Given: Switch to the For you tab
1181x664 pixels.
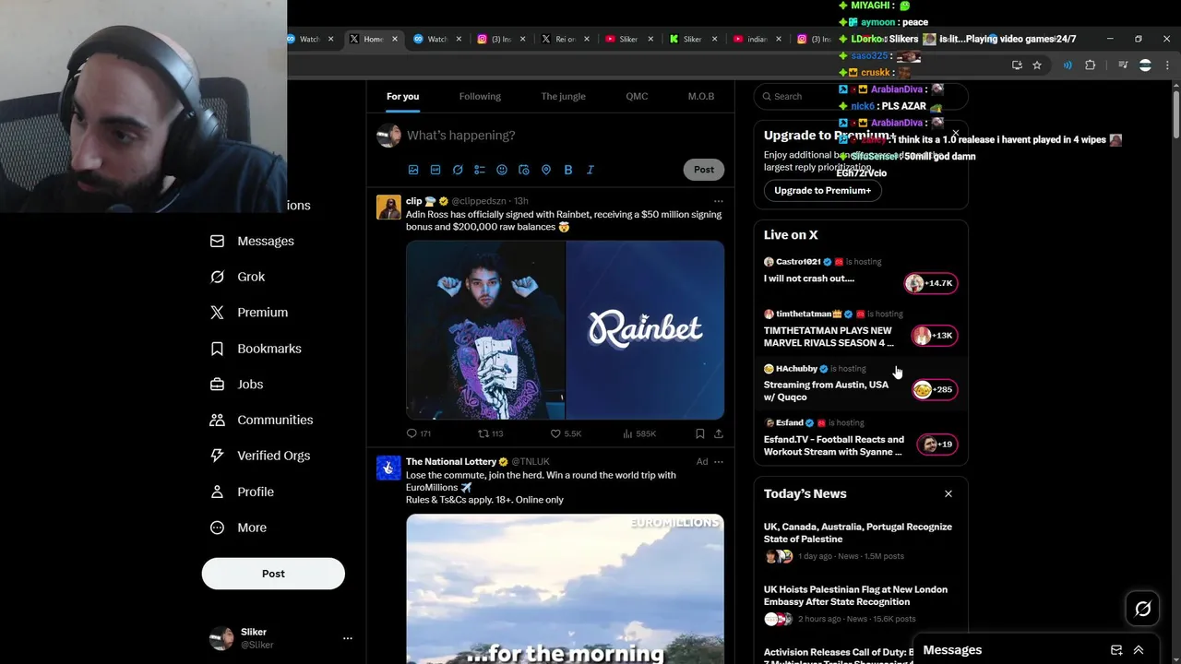Looking at the screenshot, I should click(x=402, y=97).
